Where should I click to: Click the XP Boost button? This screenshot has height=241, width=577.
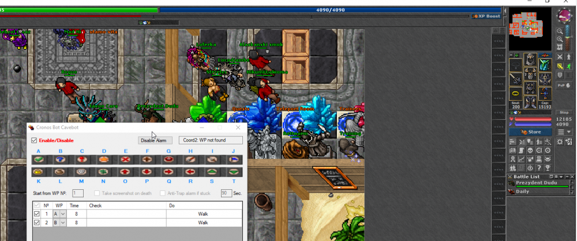(486, 16)
